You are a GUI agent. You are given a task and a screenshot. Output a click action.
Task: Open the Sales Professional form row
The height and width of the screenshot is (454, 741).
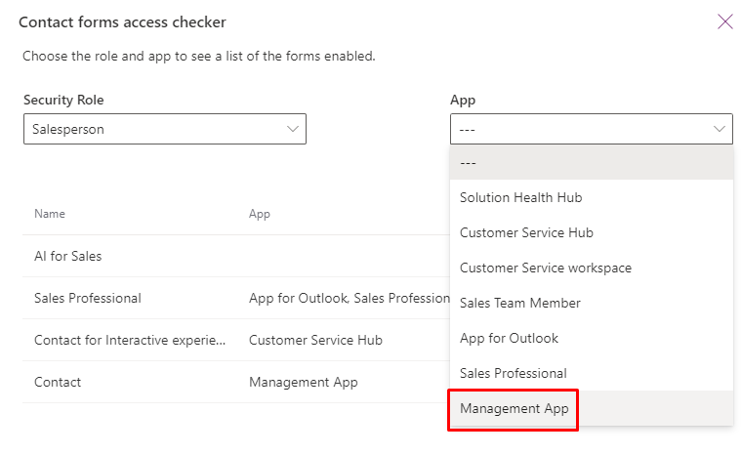(236, 298)
